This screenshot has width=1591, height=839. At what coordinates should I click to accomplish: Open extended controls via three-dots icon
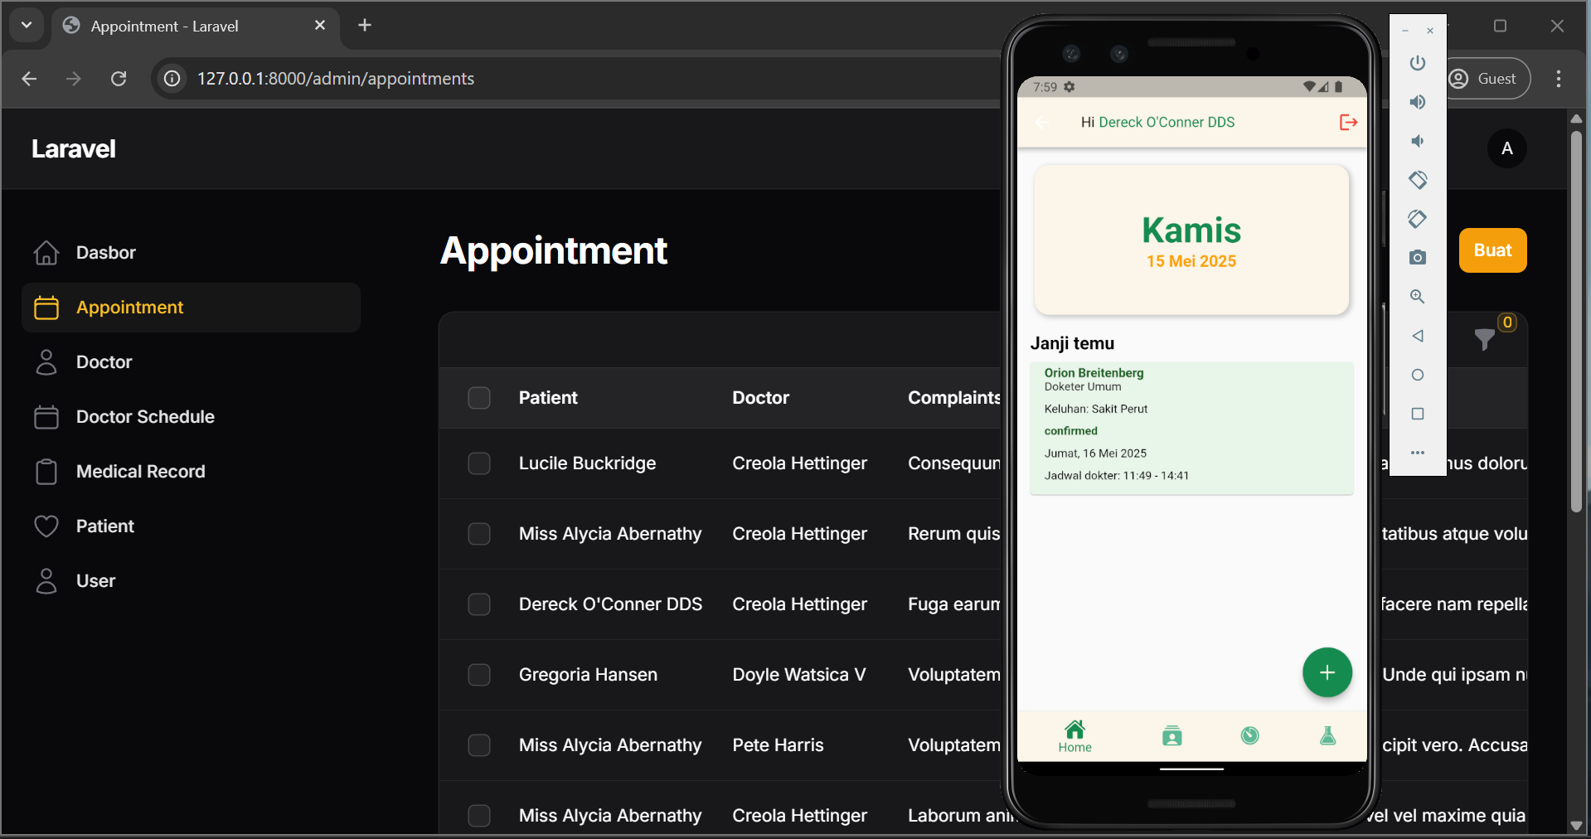coord(1417,453)
